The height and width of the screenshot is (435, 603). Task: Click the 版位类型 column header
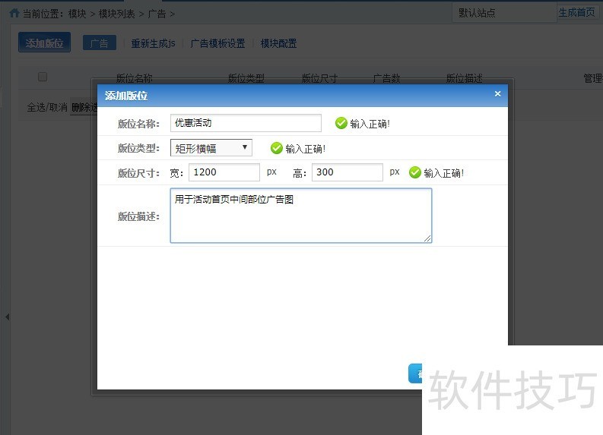tap(246, 78)
